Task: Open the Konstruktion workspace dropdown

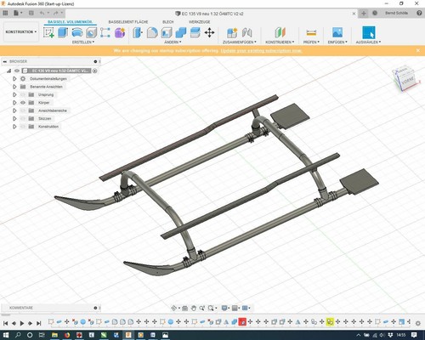Action: pos(21,32)
